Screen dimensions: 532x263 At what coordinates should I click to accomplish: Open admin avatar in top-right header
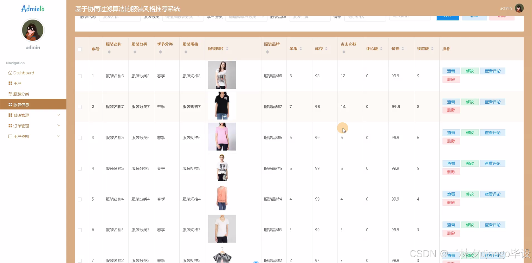[x=519, y=8]
